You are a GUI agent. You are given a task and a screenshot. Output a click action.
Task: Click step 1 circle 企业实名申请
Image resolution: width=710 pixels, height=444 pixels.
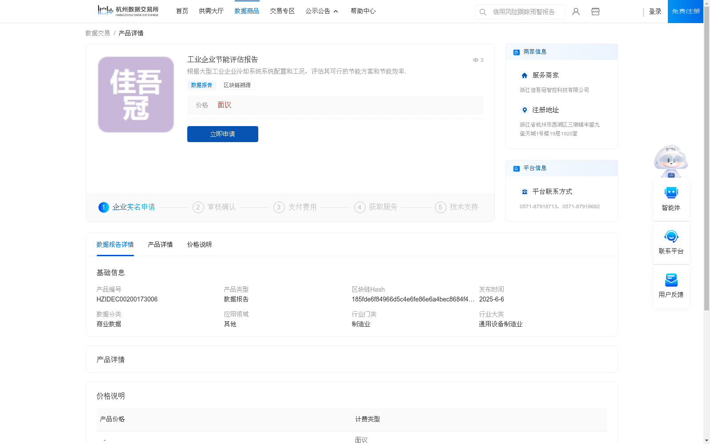(103, 207)
